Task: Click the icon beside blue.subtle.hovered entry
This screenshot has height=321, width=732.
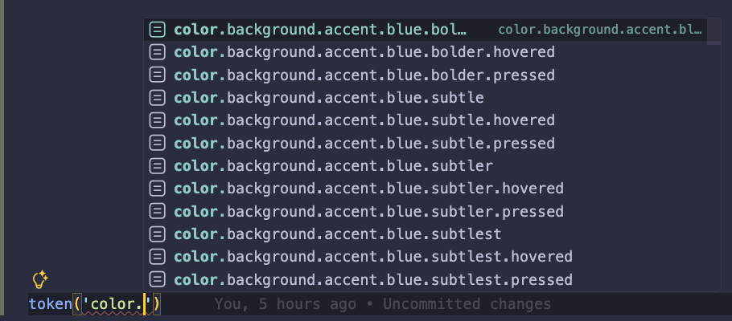Action: pos(158,120)
